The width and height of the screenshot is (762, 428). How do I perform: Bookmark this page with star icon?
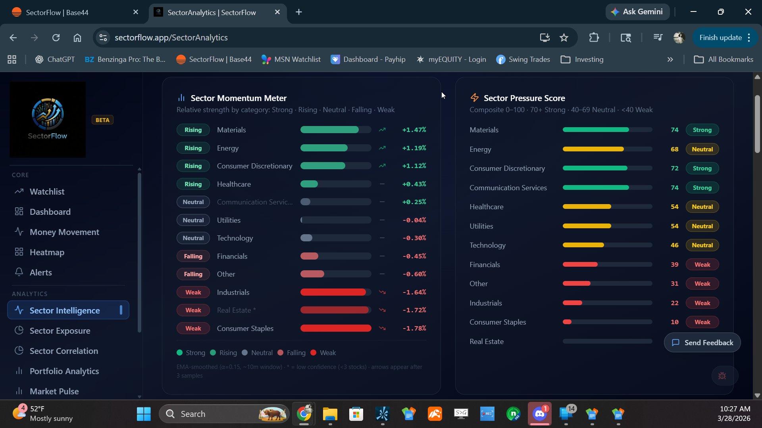(x=564, y=38)
